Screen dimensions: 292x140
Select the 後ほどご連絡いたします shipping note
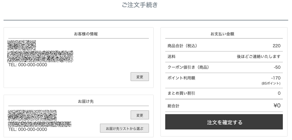(x=259, y=57)
